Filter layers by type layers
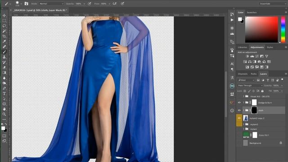This screenshot has height=162, width=288. click(x=268, y=80)
